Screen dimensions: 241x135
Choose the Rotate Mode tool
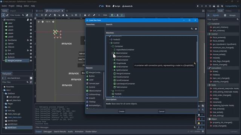(x=46, y=15)
